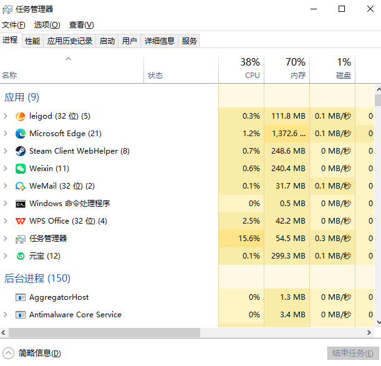Select the WPS Office red icon

pyautogui.click(x=21, y=221)
